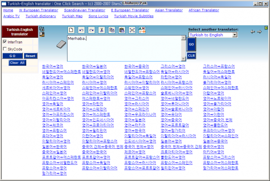
Task: Click the Clear All button
Action: 17,63
